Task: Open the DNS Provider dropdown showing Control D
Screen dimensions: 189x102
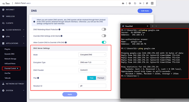Action: click(92, 70)
